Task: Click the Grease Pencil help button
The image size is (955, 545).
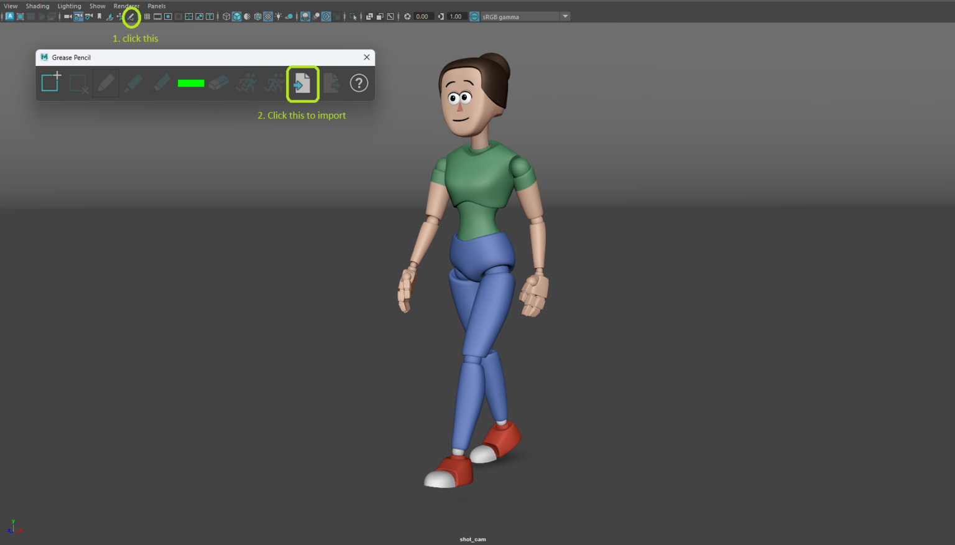Action: pos(359,83)
